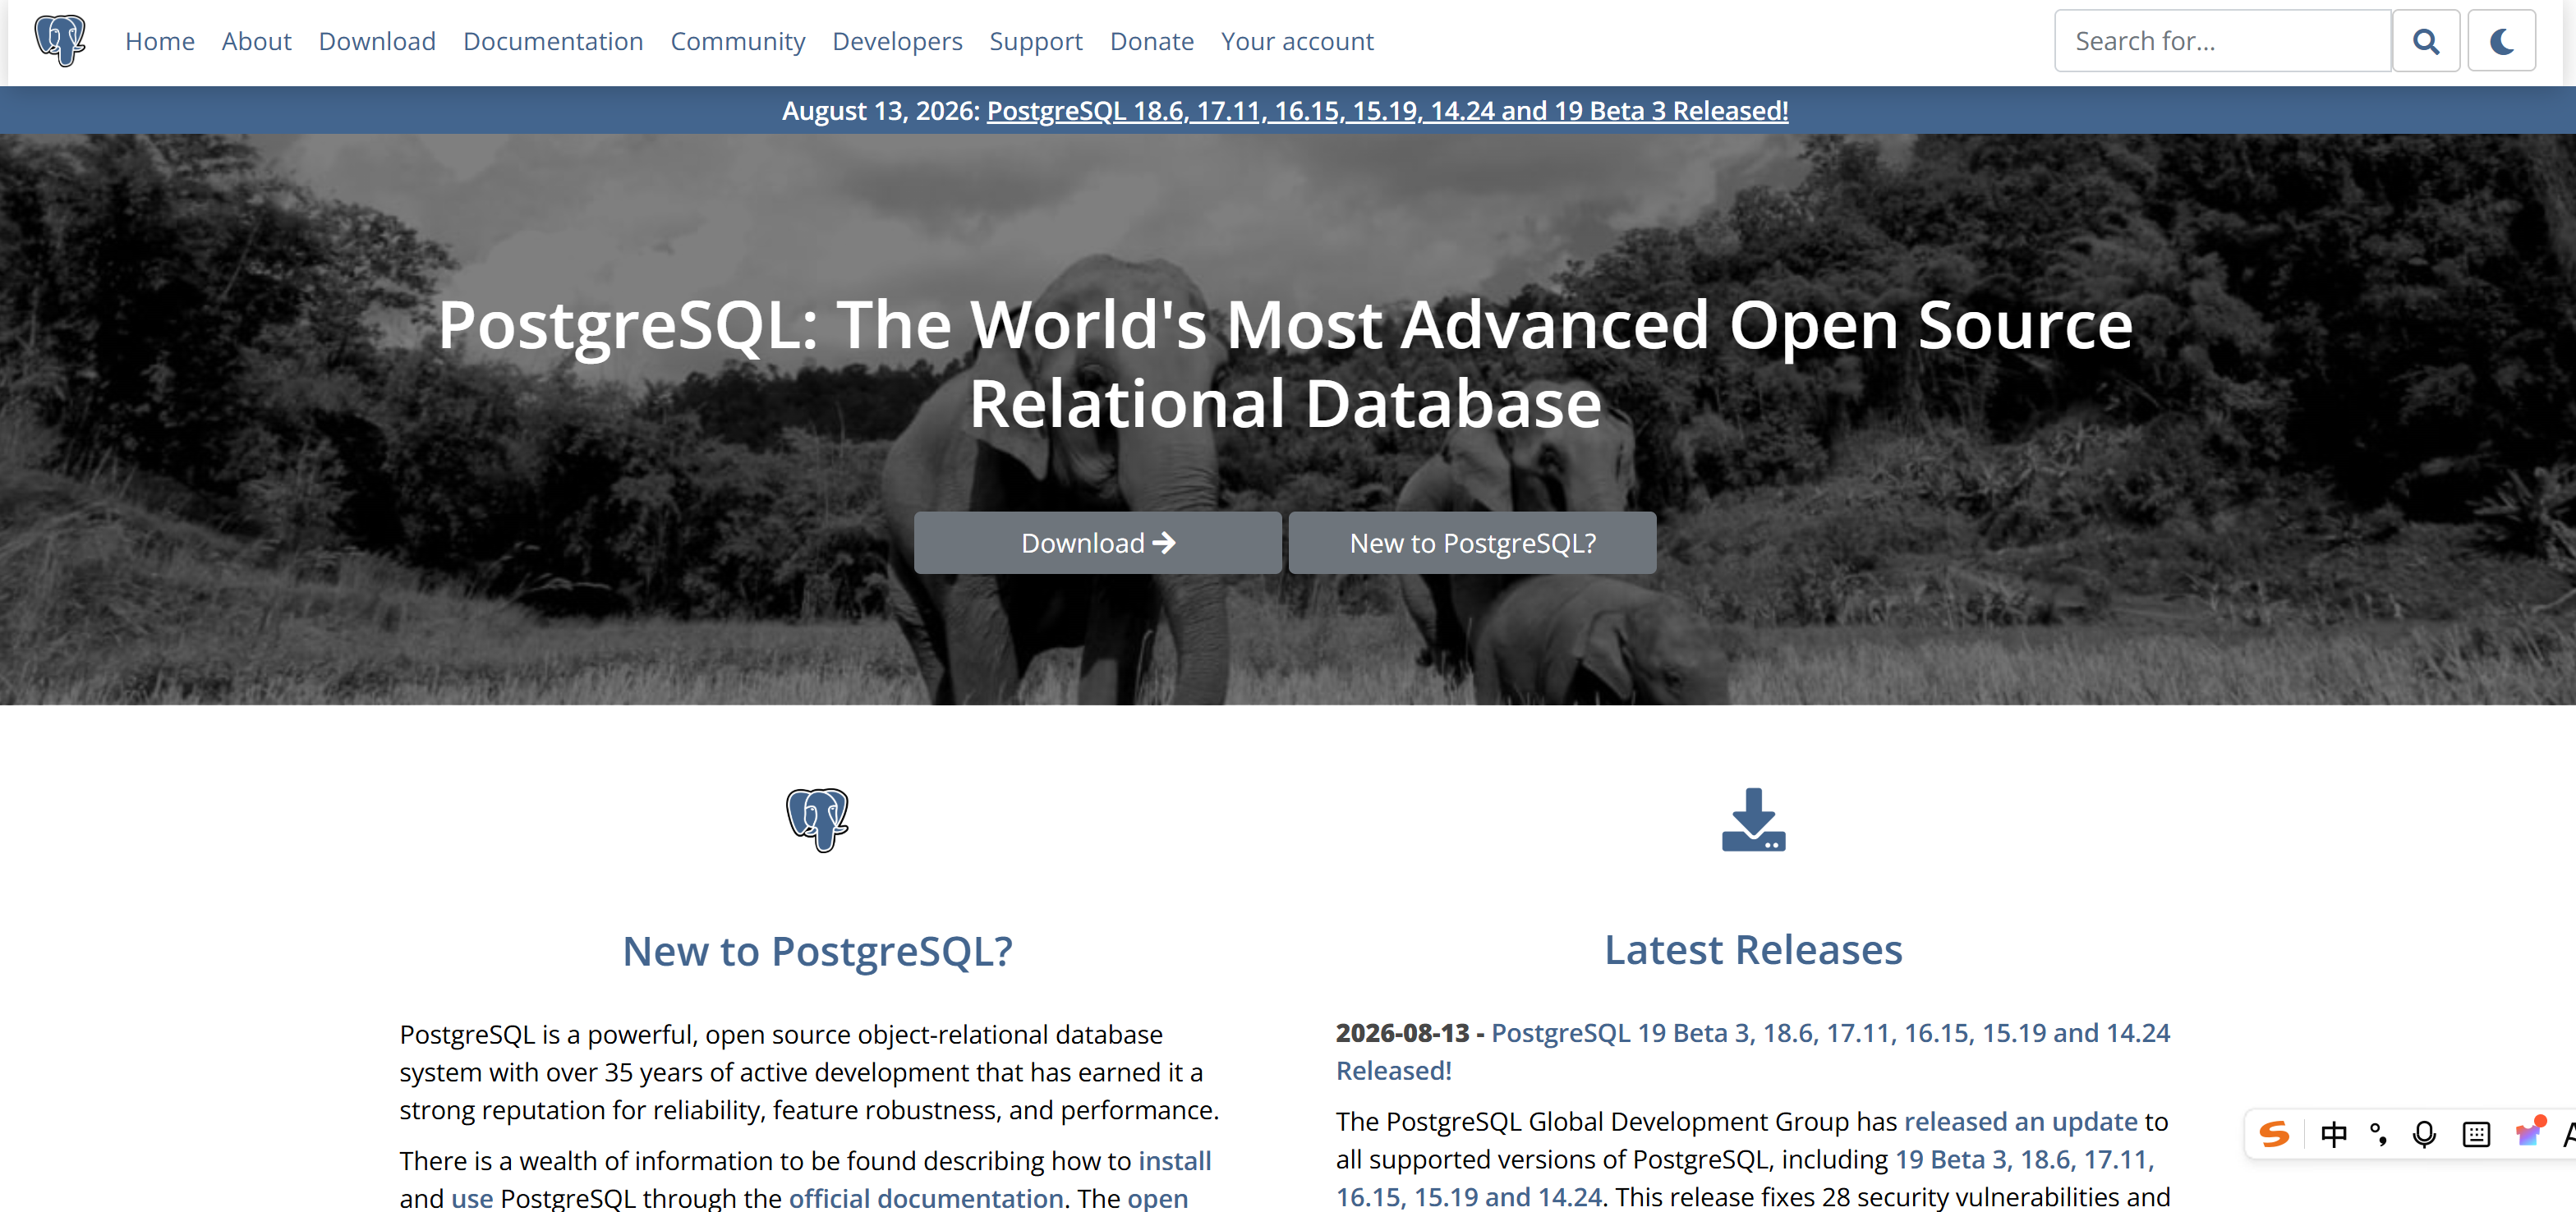Screen dimensions: 2576x1212
Task: Focus the Search for... input field
Action: click(x=2222, y=41)
